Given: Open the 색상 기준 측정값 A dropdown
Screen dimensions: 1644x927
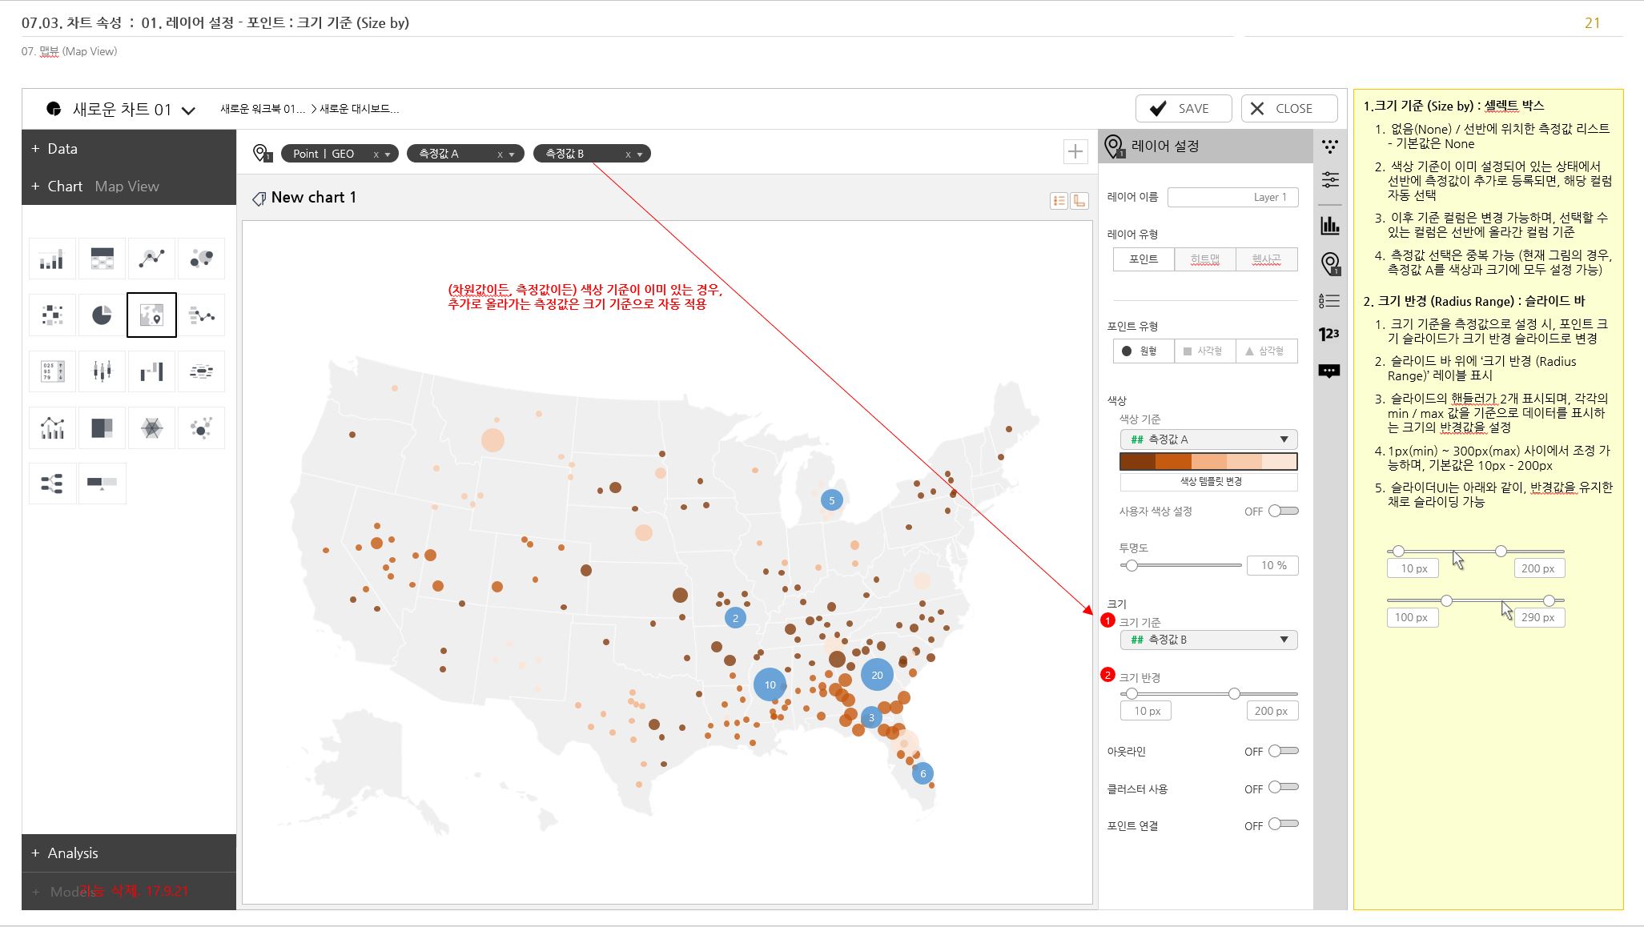Looking at the screenshot, I should (1208, 439).
